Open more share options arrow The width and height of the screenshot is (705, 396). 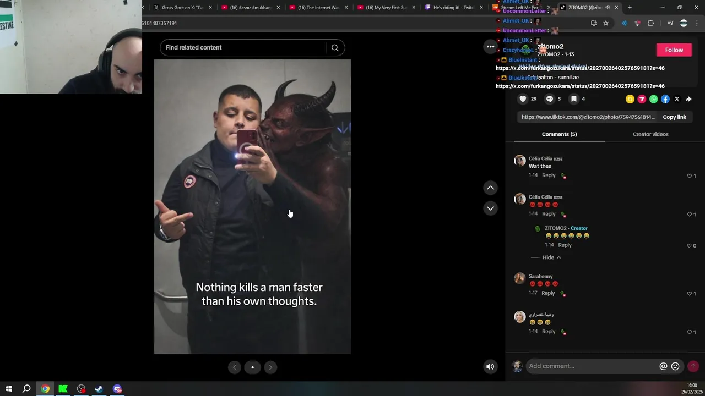pos(688,99)
